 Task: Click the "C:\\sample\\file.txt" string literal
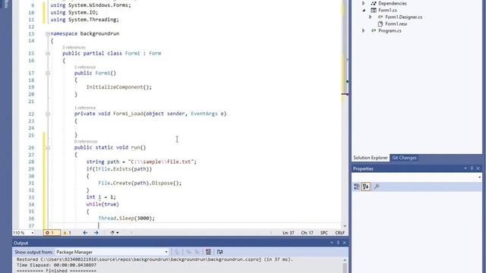[160, 162]
